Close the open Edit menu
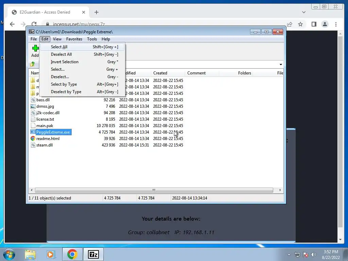The image size is (348, 261). pos(45,39)
